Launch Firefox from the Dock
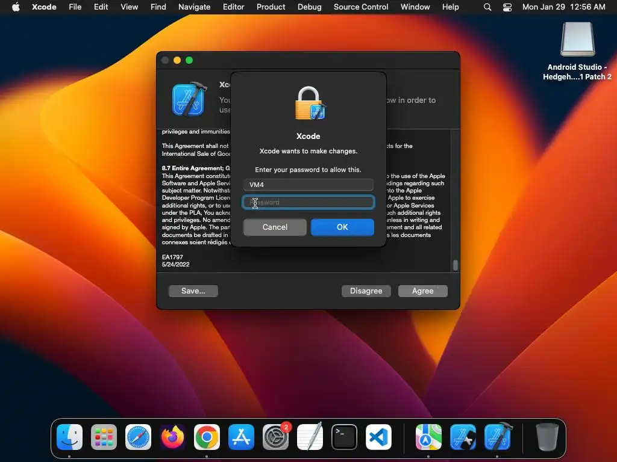Image resolution: width=617 pixels, height=462 pixels. [x=172, y=437]
